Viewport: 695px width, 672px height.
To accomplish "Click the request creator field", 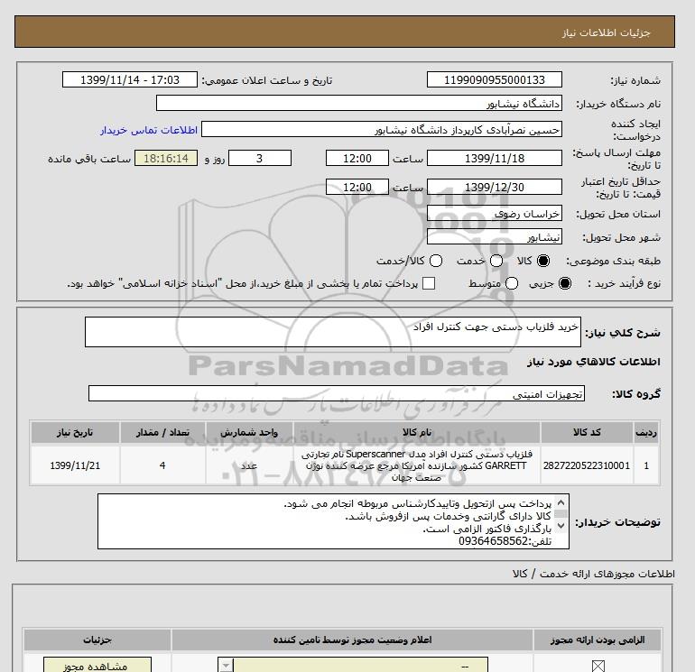I will (x=382, y=129).
